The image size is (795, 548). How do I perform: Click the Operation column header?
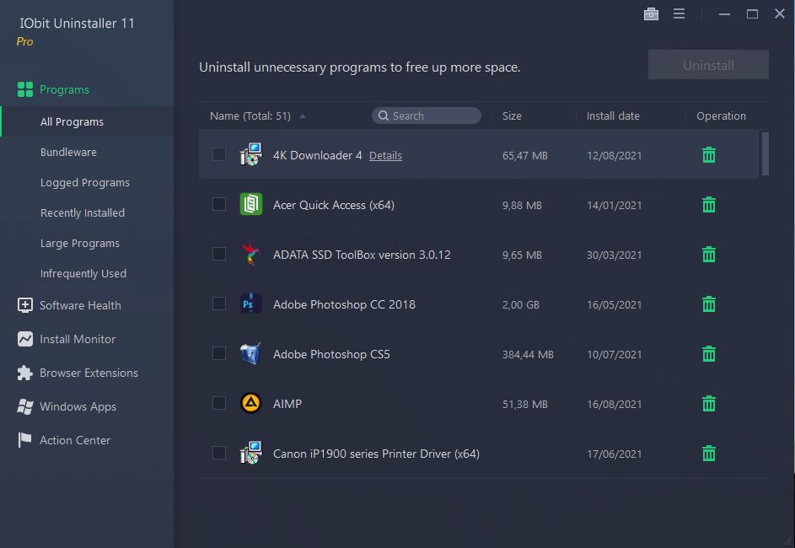pyautogui.click(x=721, y=116)
